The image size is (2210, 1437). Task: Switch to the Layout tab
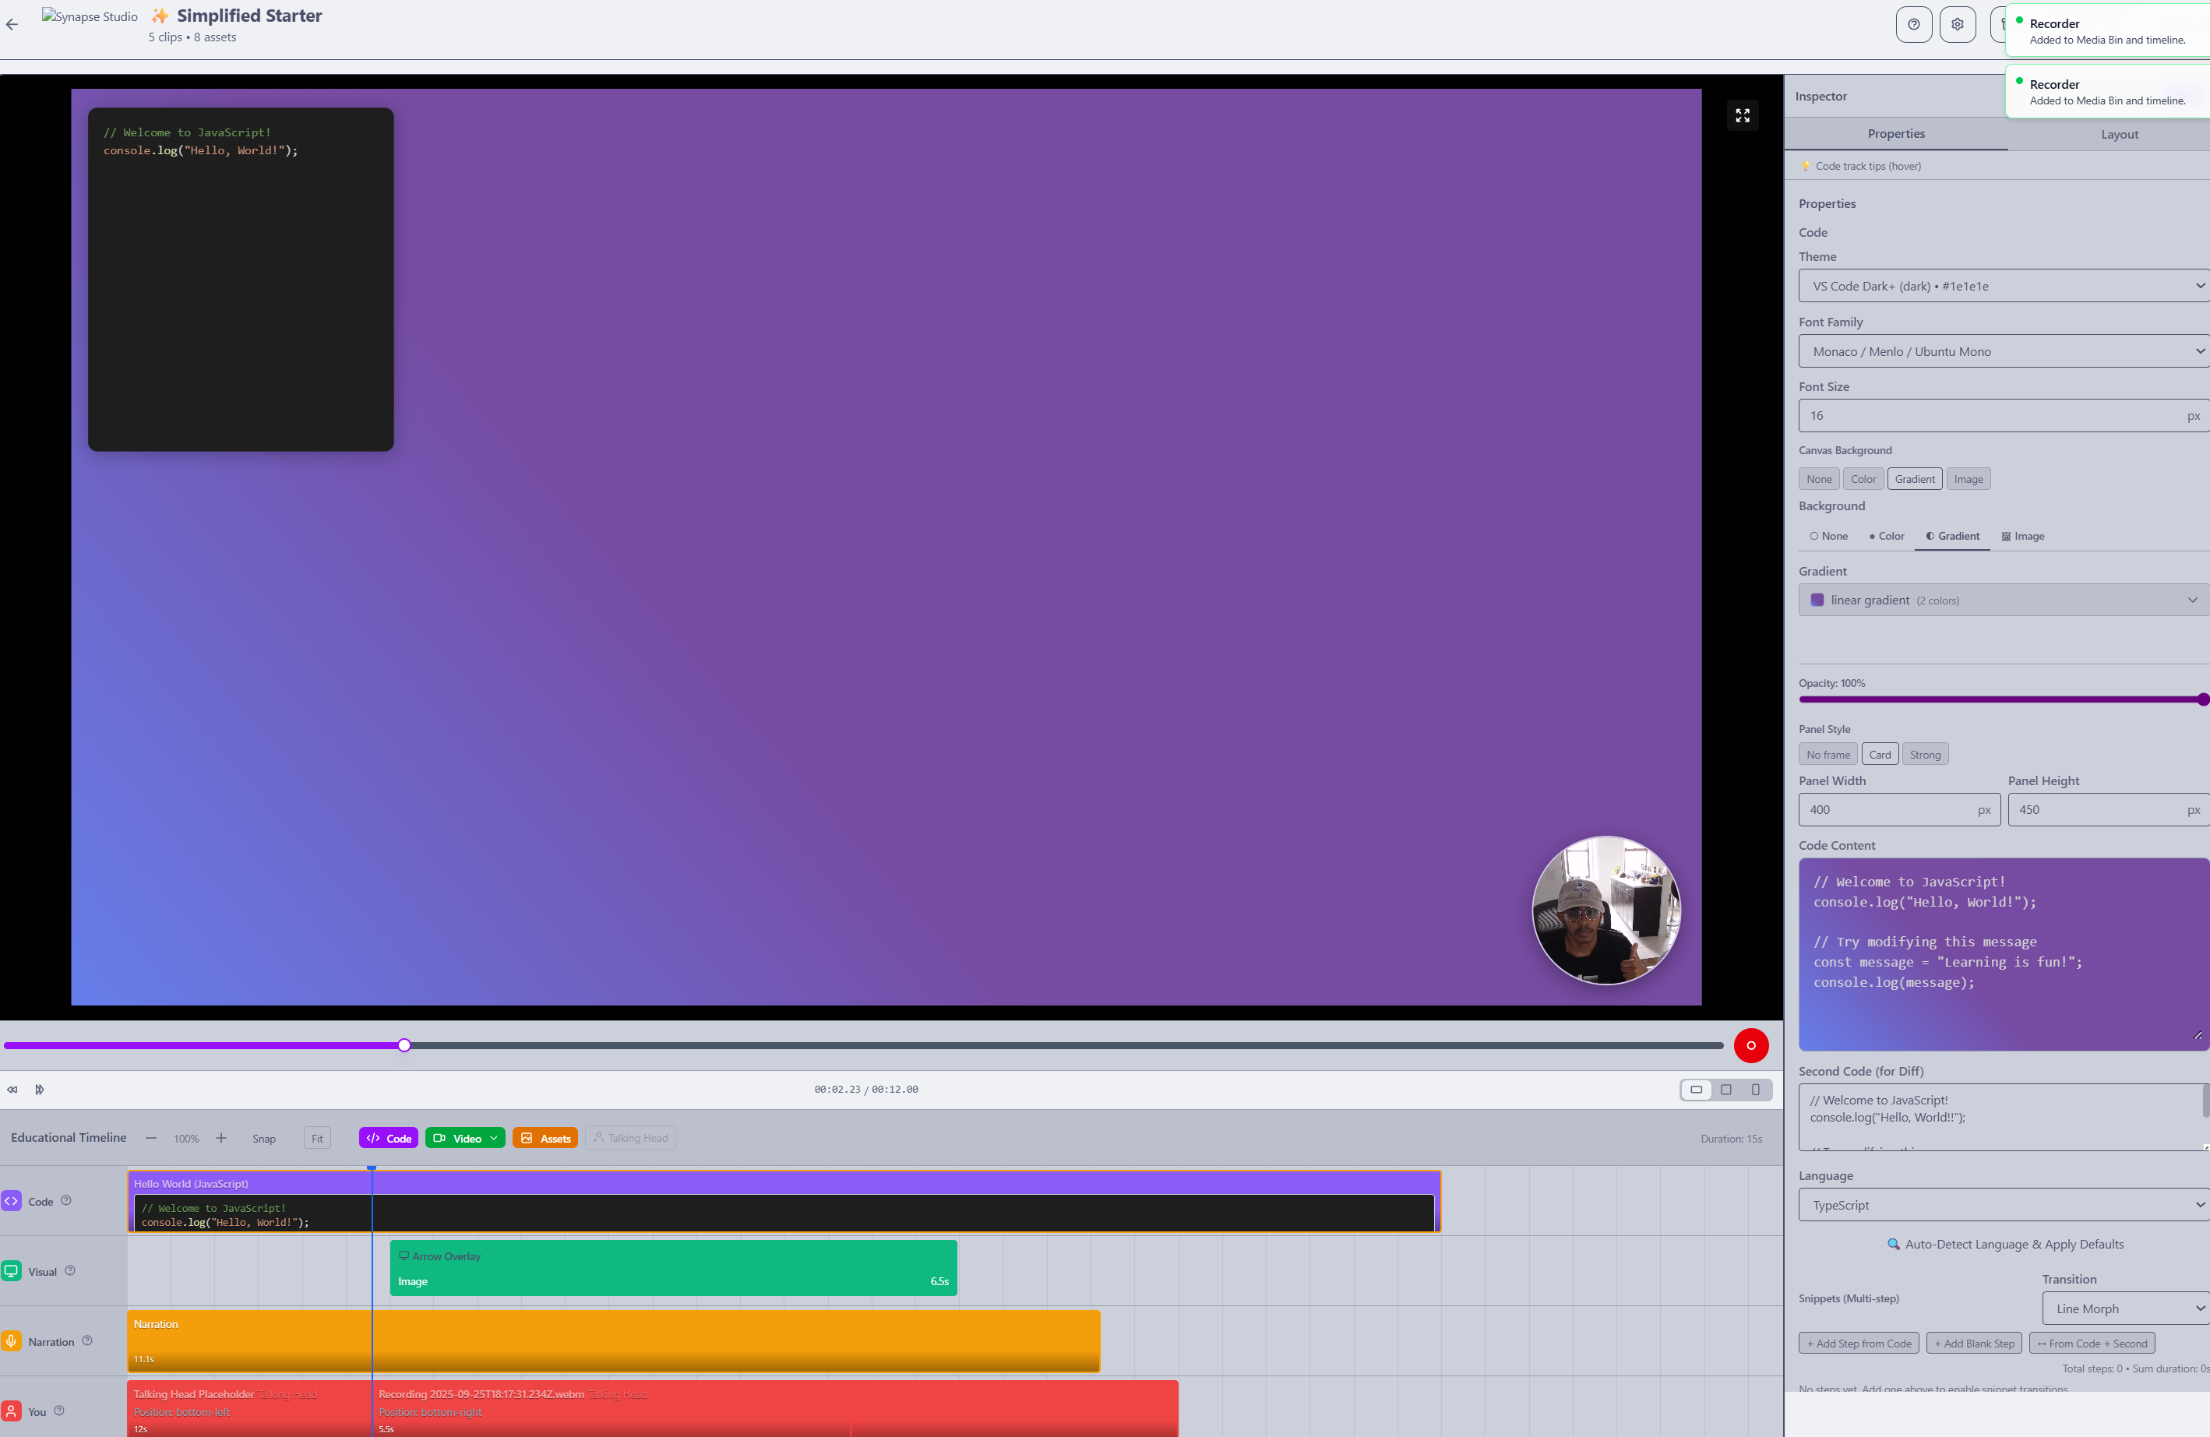tap(2119, 134)
